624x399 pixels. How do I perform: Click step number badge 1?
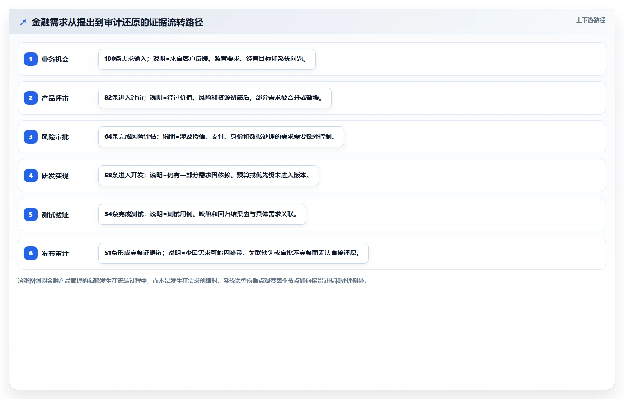(x=31, y=59)
